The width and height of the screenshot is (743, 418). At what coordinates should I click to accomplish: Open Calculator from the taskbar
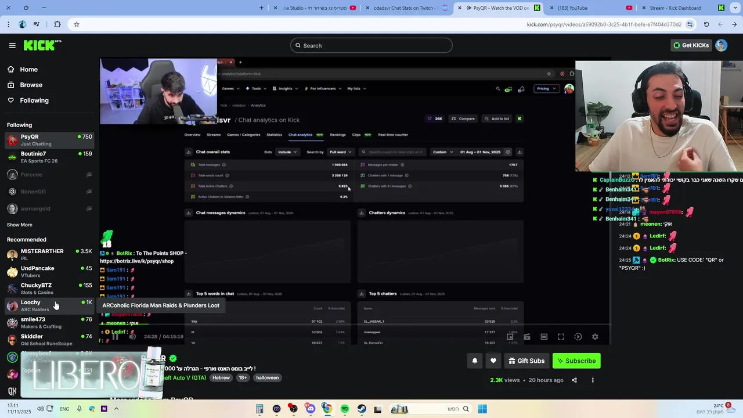point(259,409)
